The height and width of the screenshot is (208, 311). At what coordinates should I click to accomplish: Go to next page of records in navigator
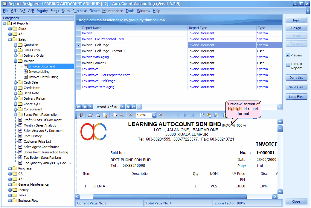[128, 107]
